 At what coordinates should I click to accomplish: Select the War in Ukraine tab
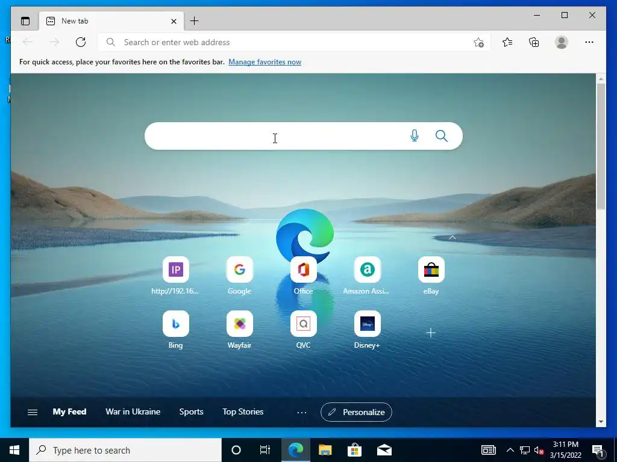coord(133,411)
